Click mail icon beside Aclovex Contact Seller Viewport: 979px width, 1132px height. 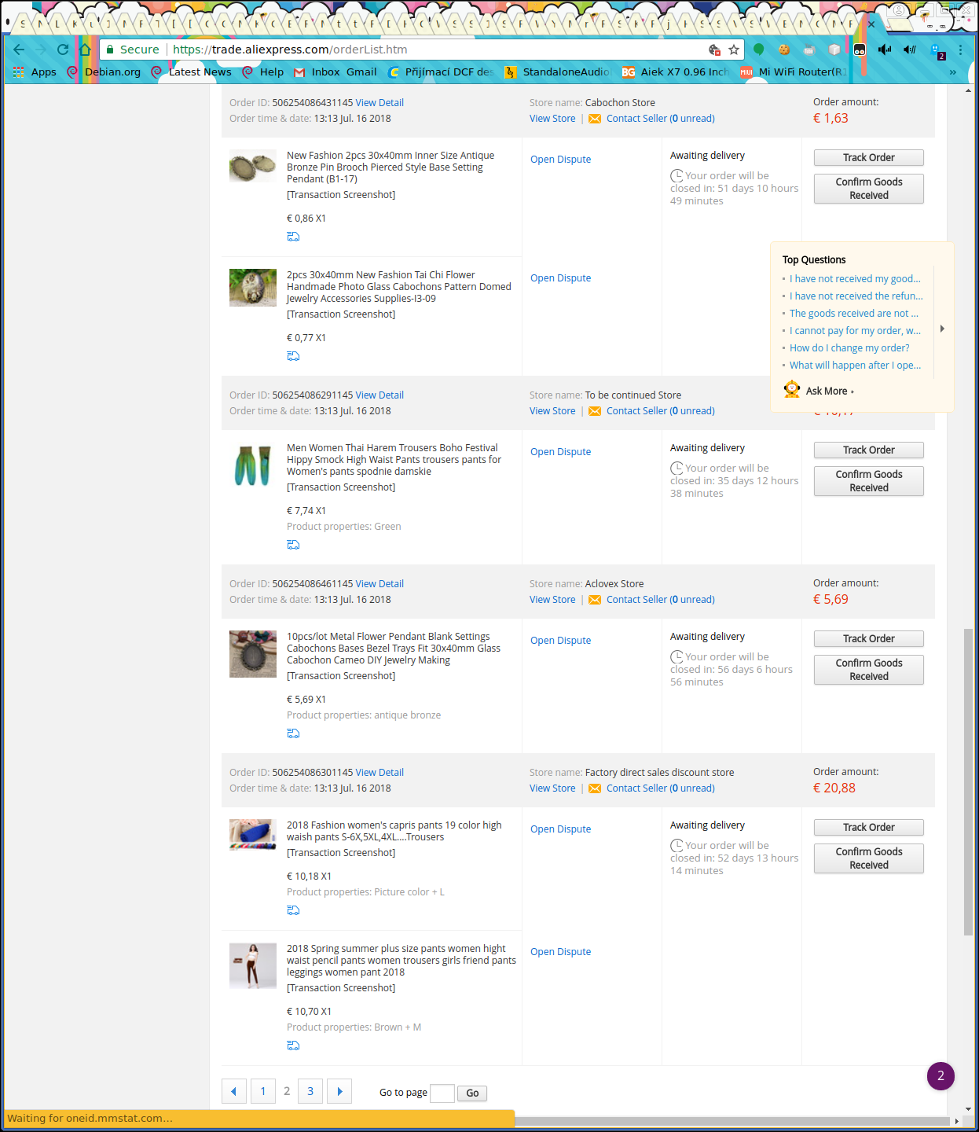(595, 600)
